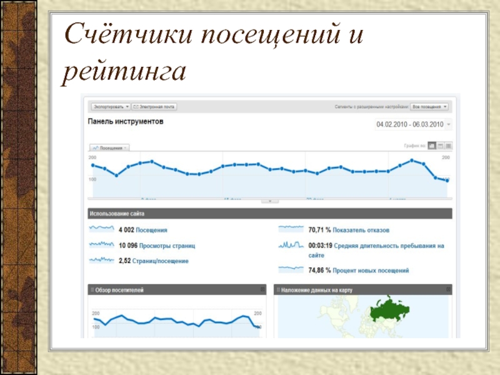Screen dimensions: 500x375
Task: Open Средняя длительность пребывания на сайте link
Action: click(x=376, y=251)
